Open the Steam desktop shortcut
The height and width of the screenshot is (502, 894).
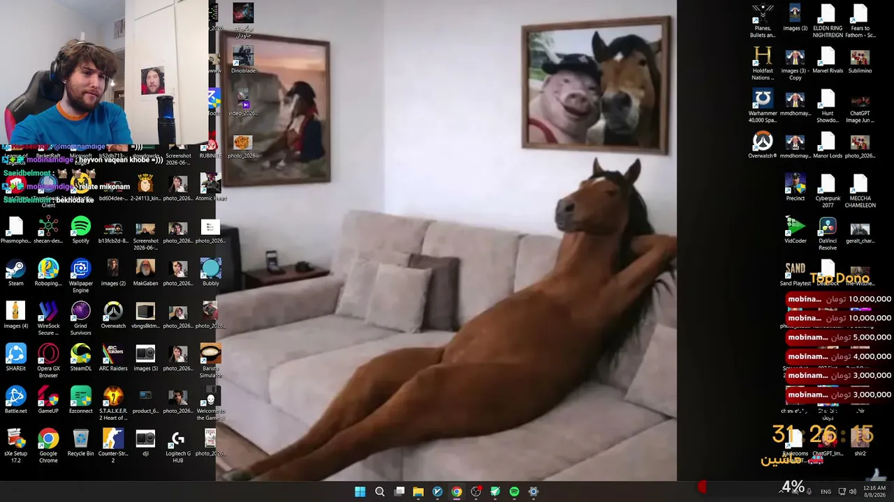[x=15, y=273]
